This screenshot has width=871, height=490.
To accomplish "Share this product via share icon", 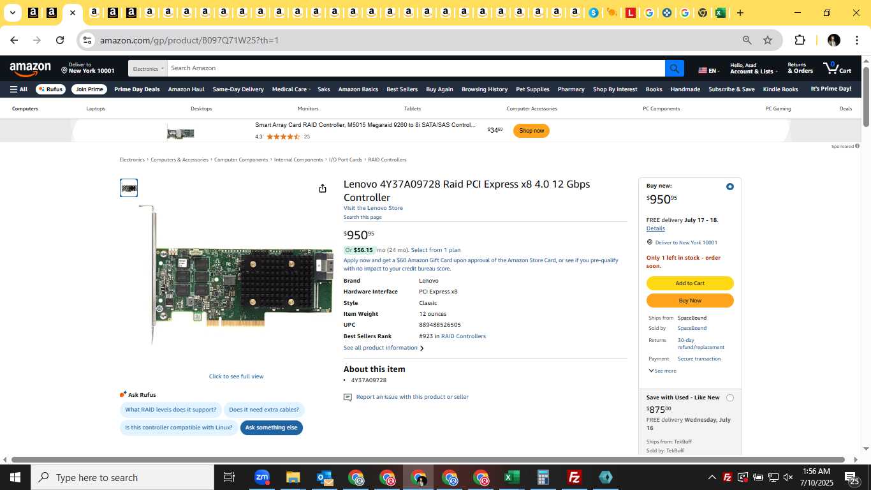I will click(323, 188).
